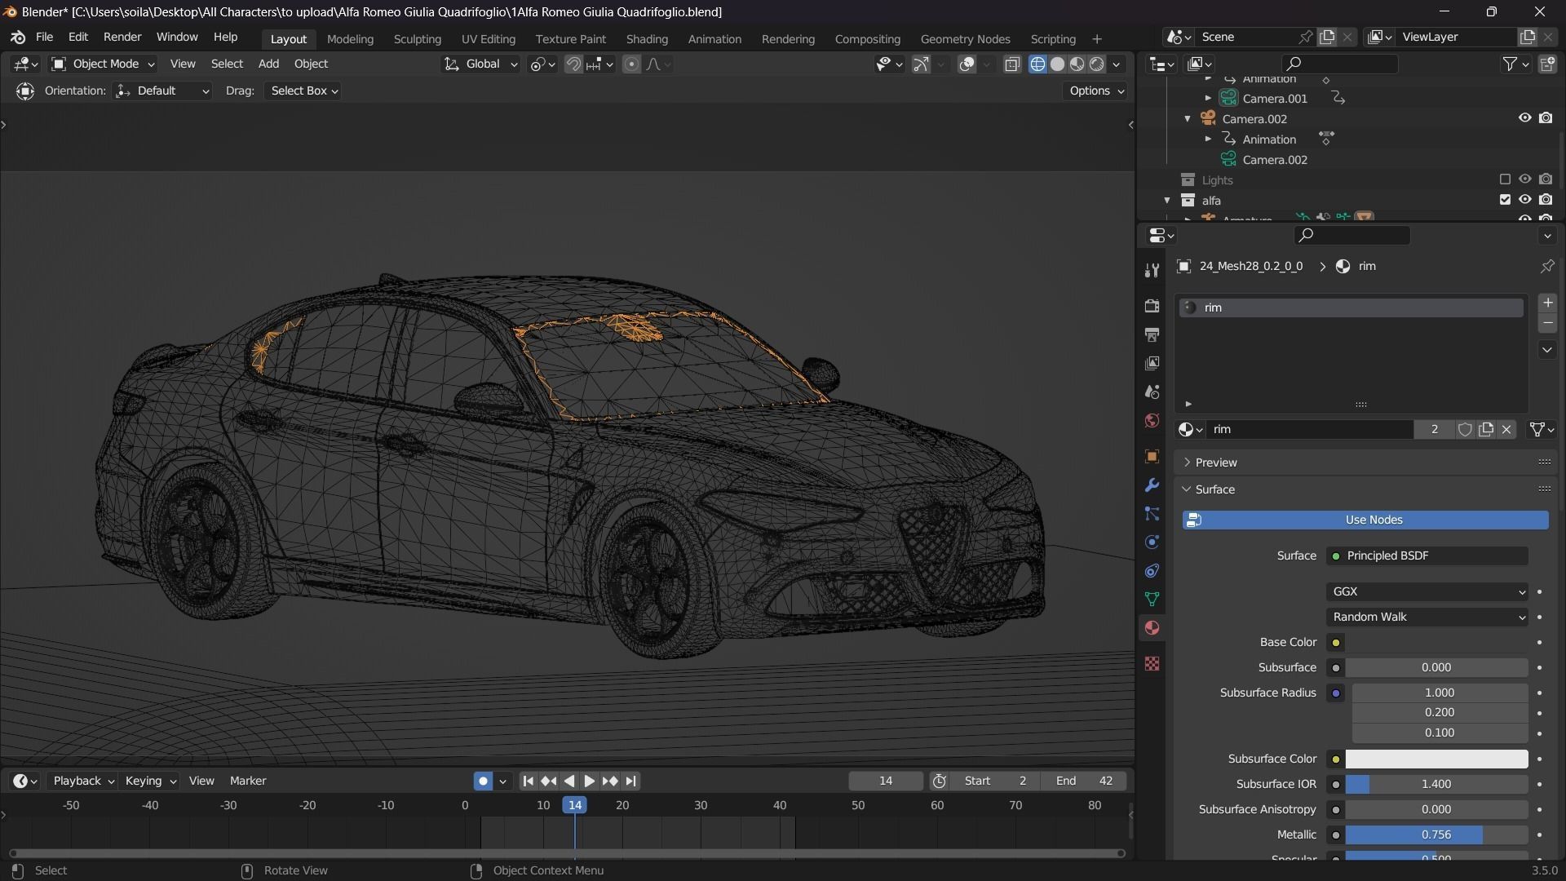The height and width of the screenshot is (881, 1566).
Task: Click the Use Nodes button
Action: (x=1365, y=520)
